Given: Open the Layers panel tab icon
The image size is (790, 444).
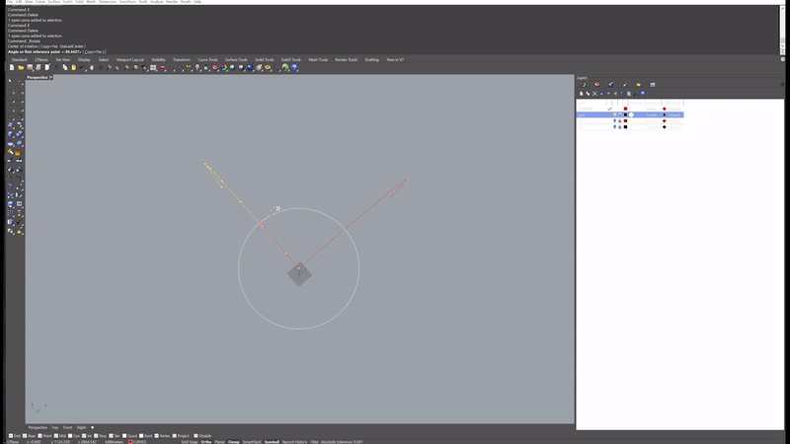Looking at the screenshot, I should click(597, 85).
